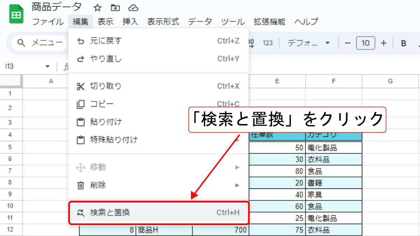Click cell with 電化製品 in row 5
Screen dimensions: 420x236
point(334,148)
